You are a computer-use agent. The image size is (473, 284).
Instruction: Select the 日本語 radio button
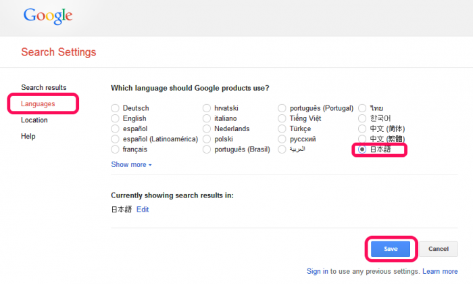tap(362, 149)
